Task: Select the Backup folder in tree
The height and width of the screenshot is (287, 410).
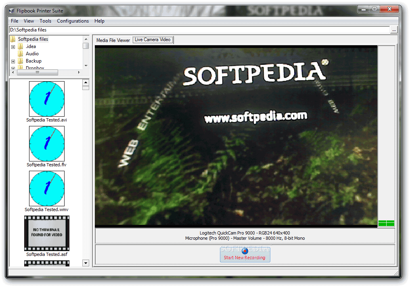Action: coord(33,61)
